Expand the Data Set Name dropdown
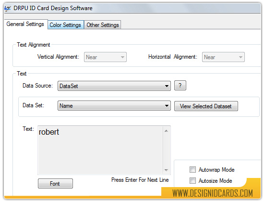The height and width of the screenshot is (202, 264). 114,106
